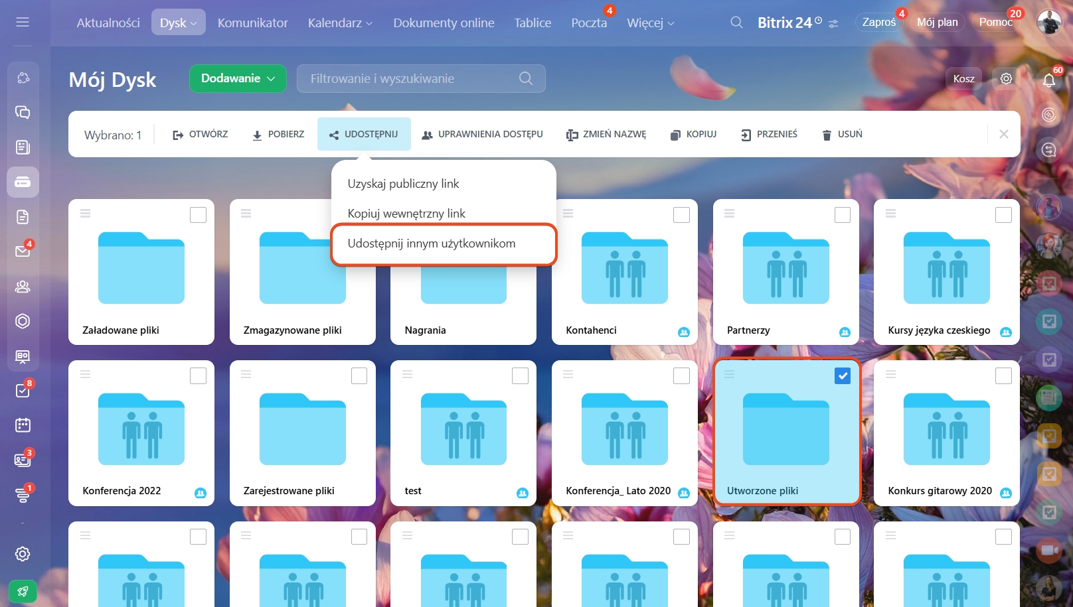Open the document icon in left sidebar
This screenshot has height=607, width=1073.
pos(23,216)
